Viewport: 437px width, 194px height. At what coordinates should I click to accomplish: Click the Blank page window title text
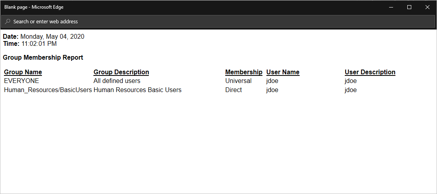34,7
